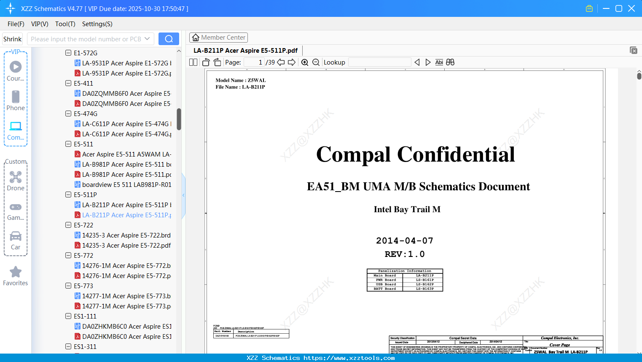Click the xzztools.com link in status bar
The image size is (642, 362).
tap(349, 358)
